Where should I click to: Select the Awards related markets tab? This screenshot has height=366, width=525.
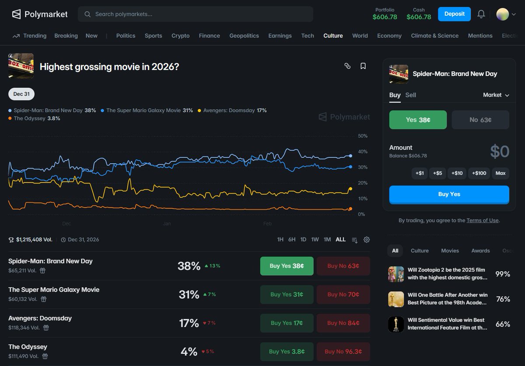point(480,251)
